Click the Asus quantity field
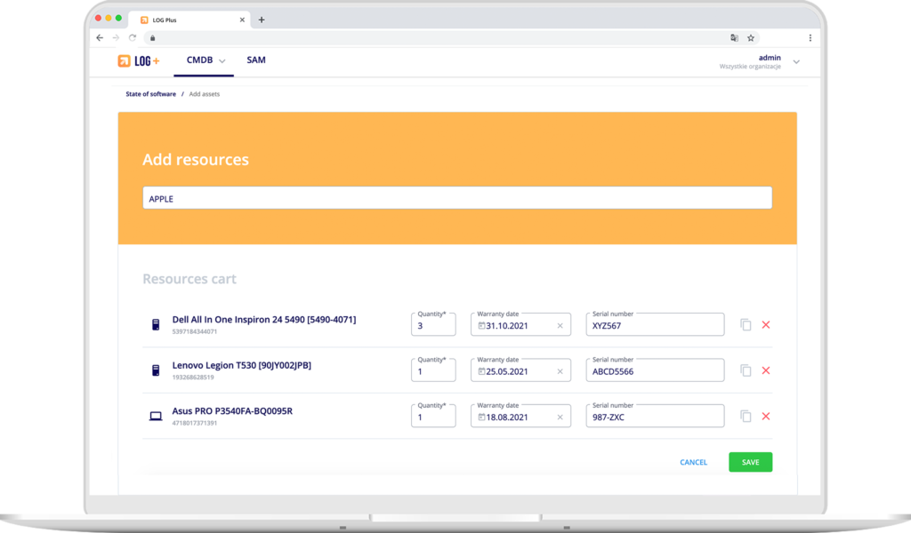Screen dimensions: 911x533 433,417
